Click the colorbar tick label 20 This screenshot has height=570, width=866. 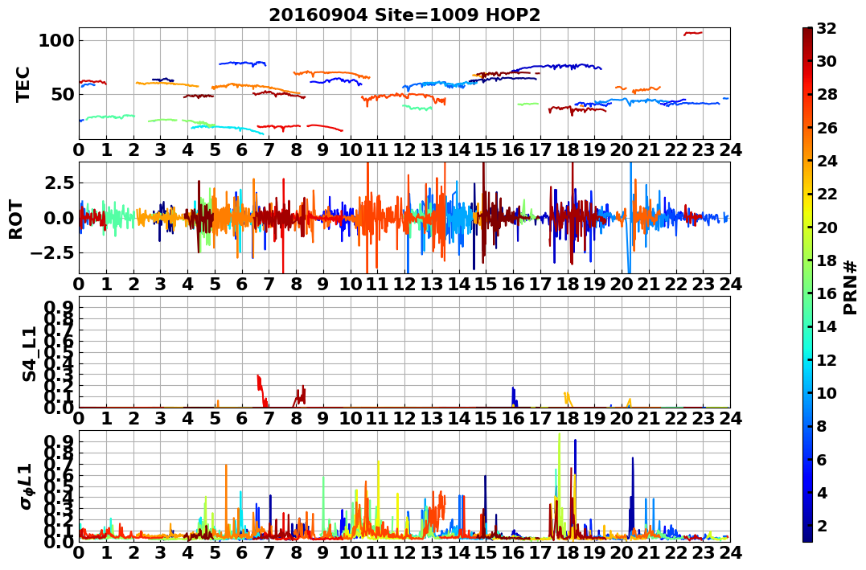coord(827,227)
